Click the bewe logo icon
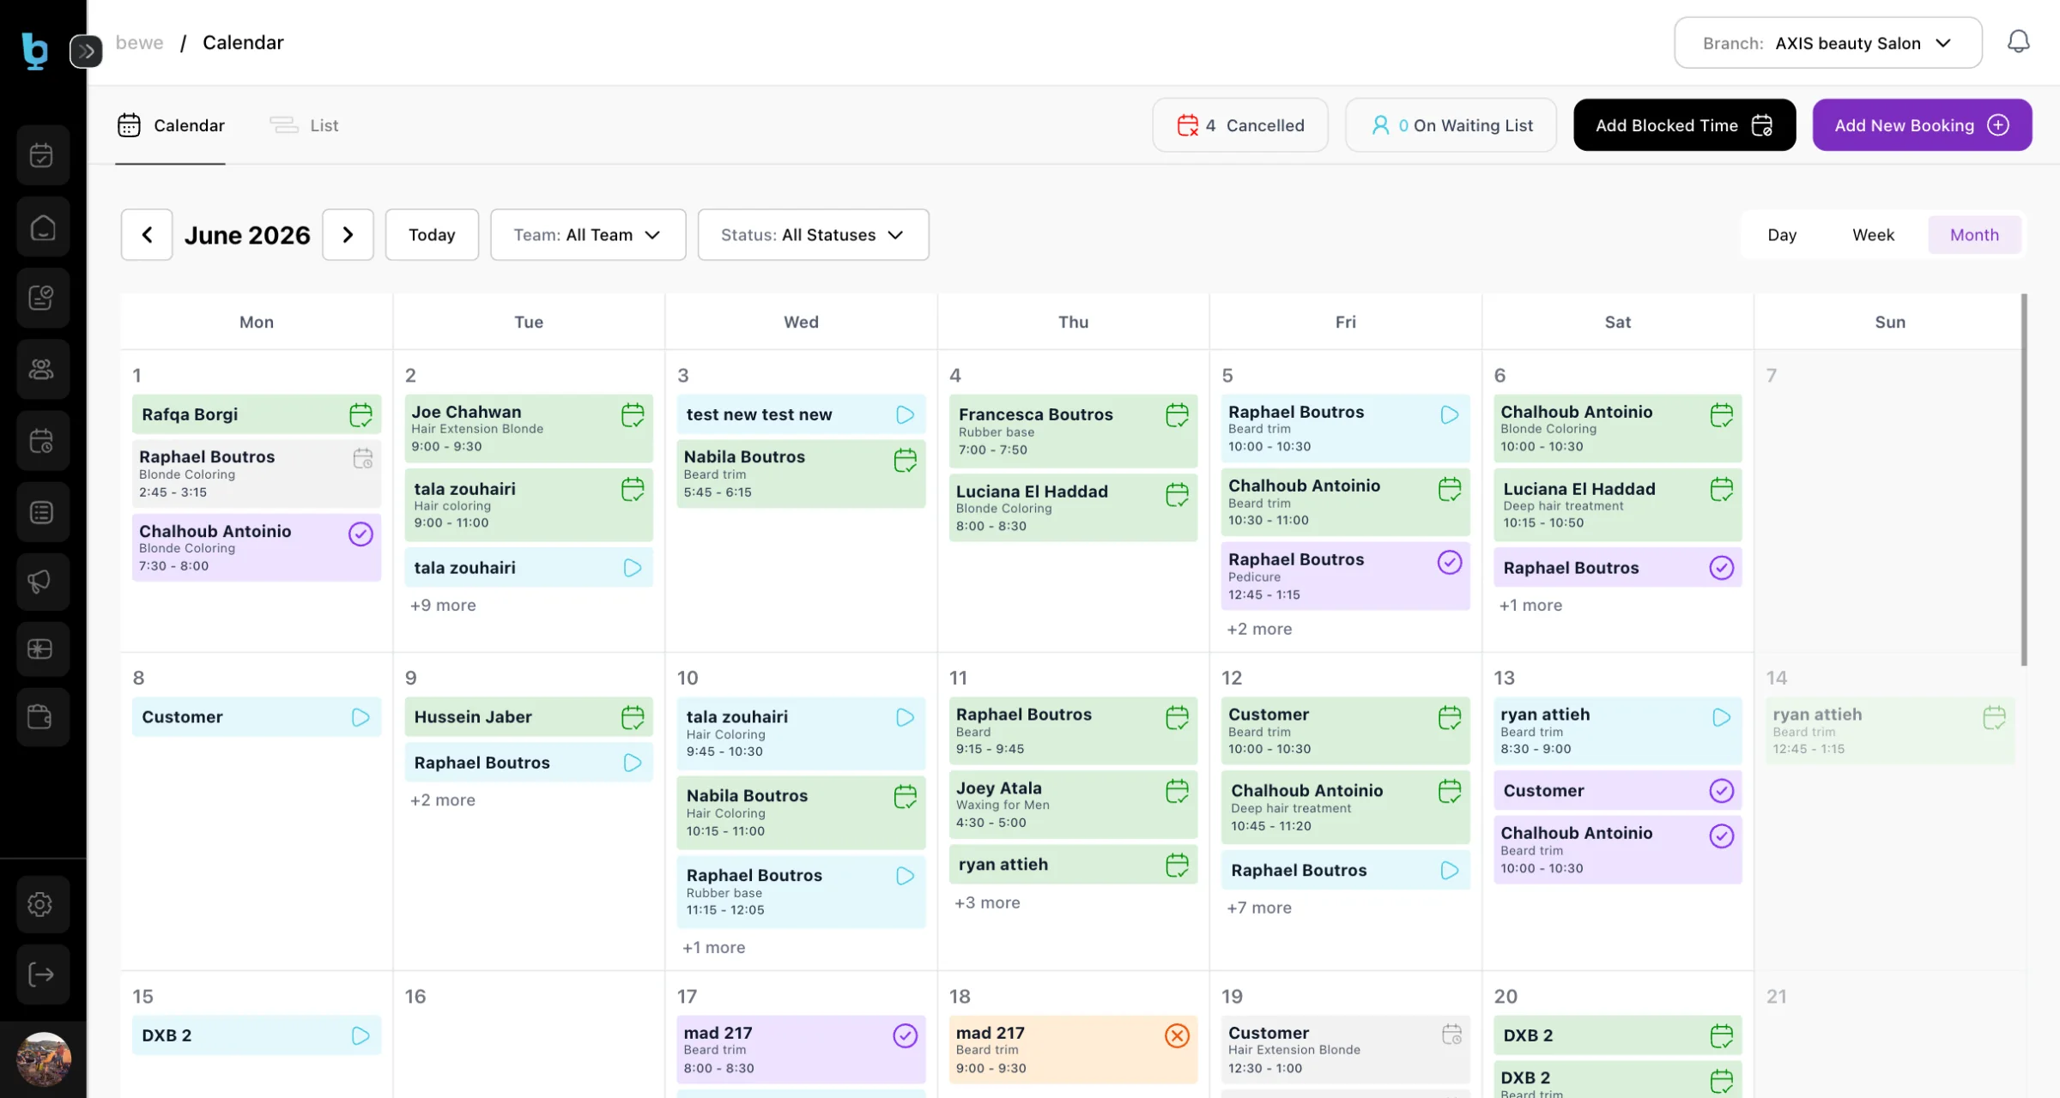 pyautogui.click(x=34, y=51)
